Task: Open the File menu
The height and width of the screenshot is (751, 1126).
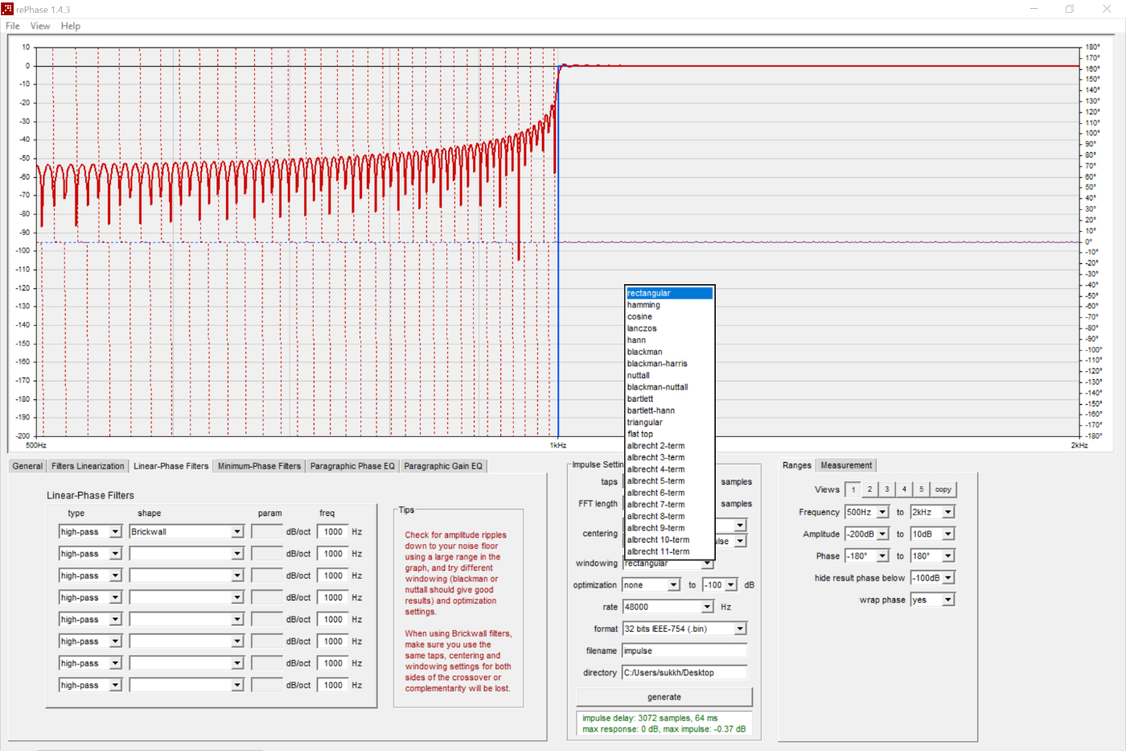Action: tap(13, 26)
